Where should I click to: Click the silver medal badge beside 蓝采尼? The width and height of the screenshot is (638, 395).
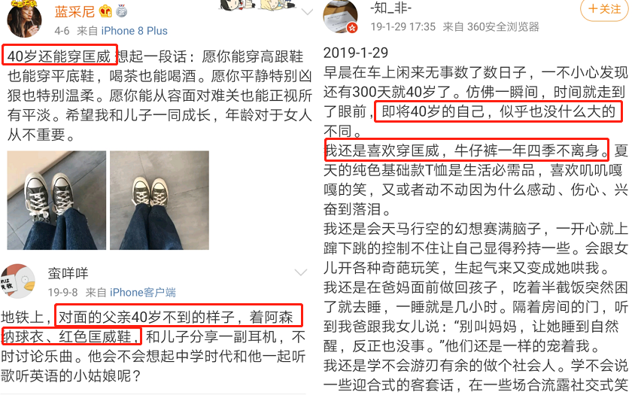(x=122, y=11)
